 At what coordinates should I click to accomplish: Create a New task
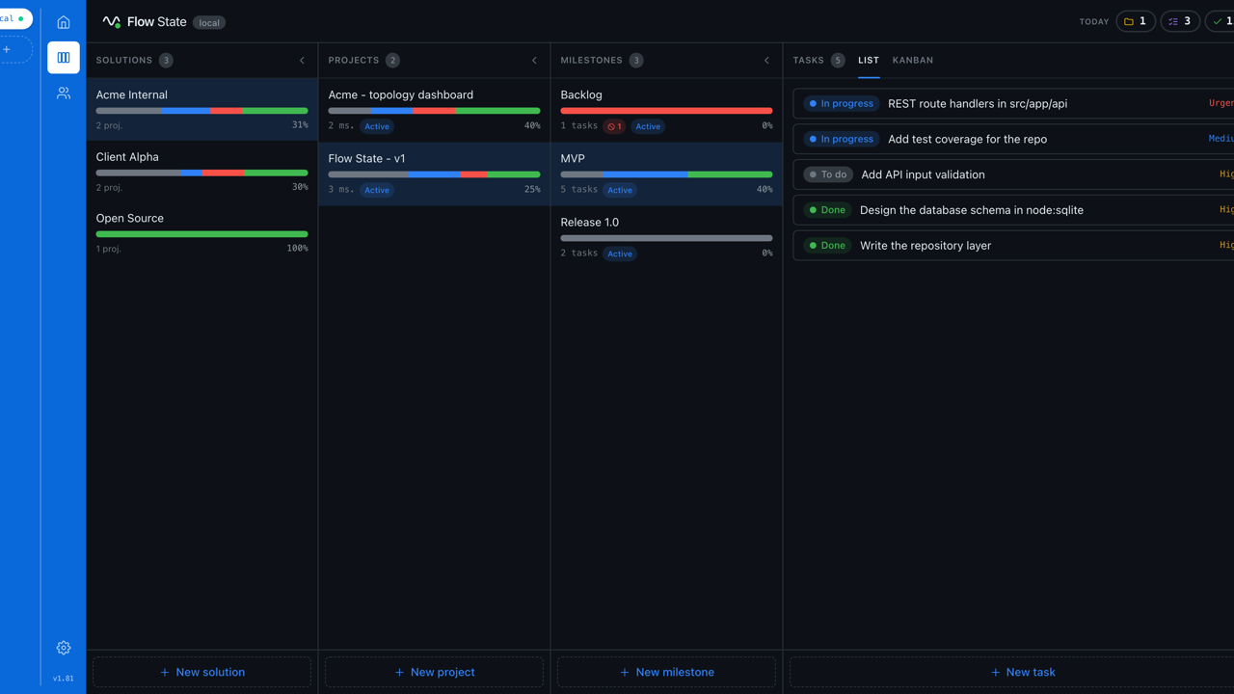click(x=1012, y=672)
